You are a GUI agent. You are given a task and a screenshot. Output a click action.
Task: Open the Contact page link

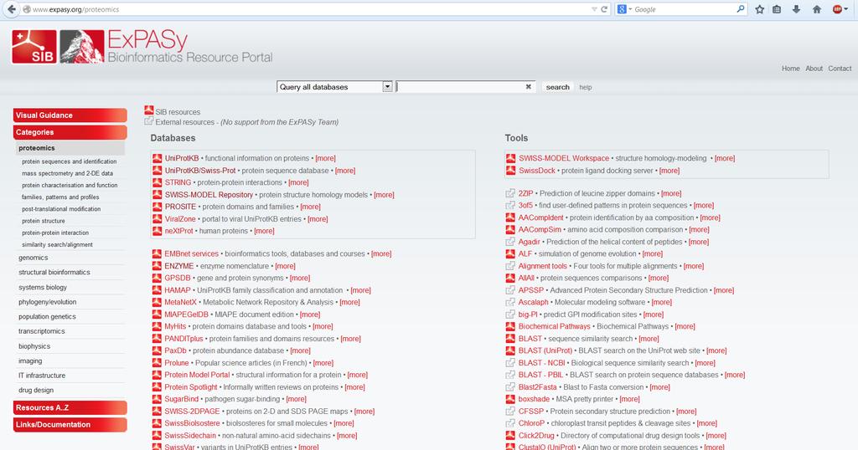point(840,69)
